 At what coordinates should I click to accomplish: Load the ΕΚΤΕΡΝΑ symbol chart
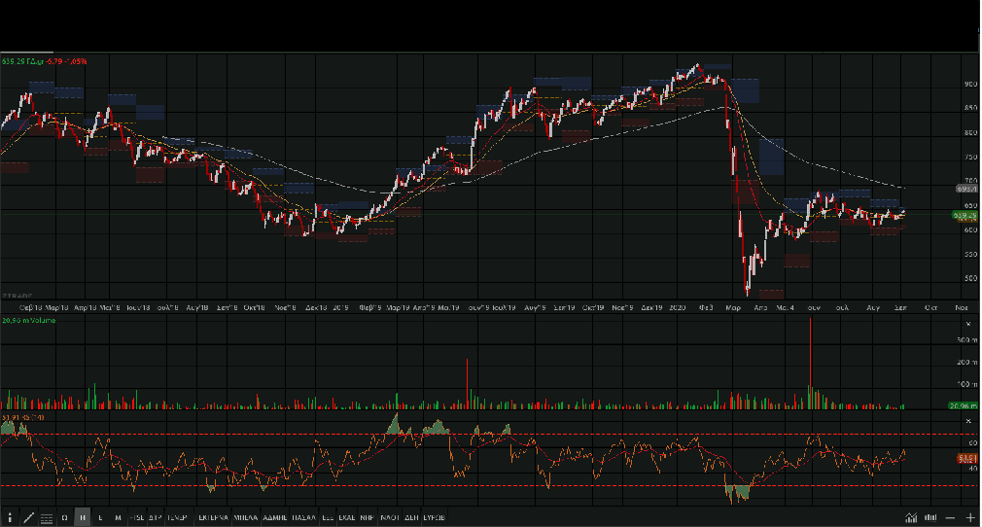click(x=213, y=517)
